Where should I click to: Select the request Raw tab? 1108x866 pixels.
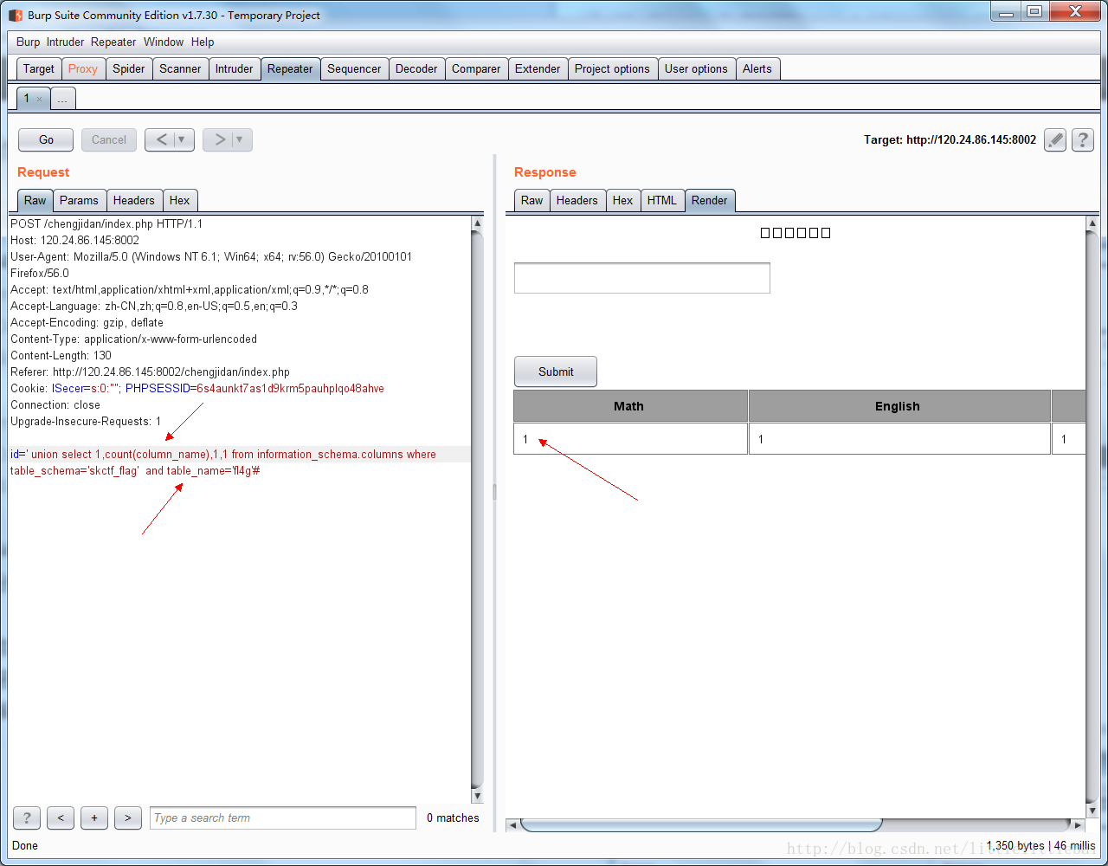35,200
